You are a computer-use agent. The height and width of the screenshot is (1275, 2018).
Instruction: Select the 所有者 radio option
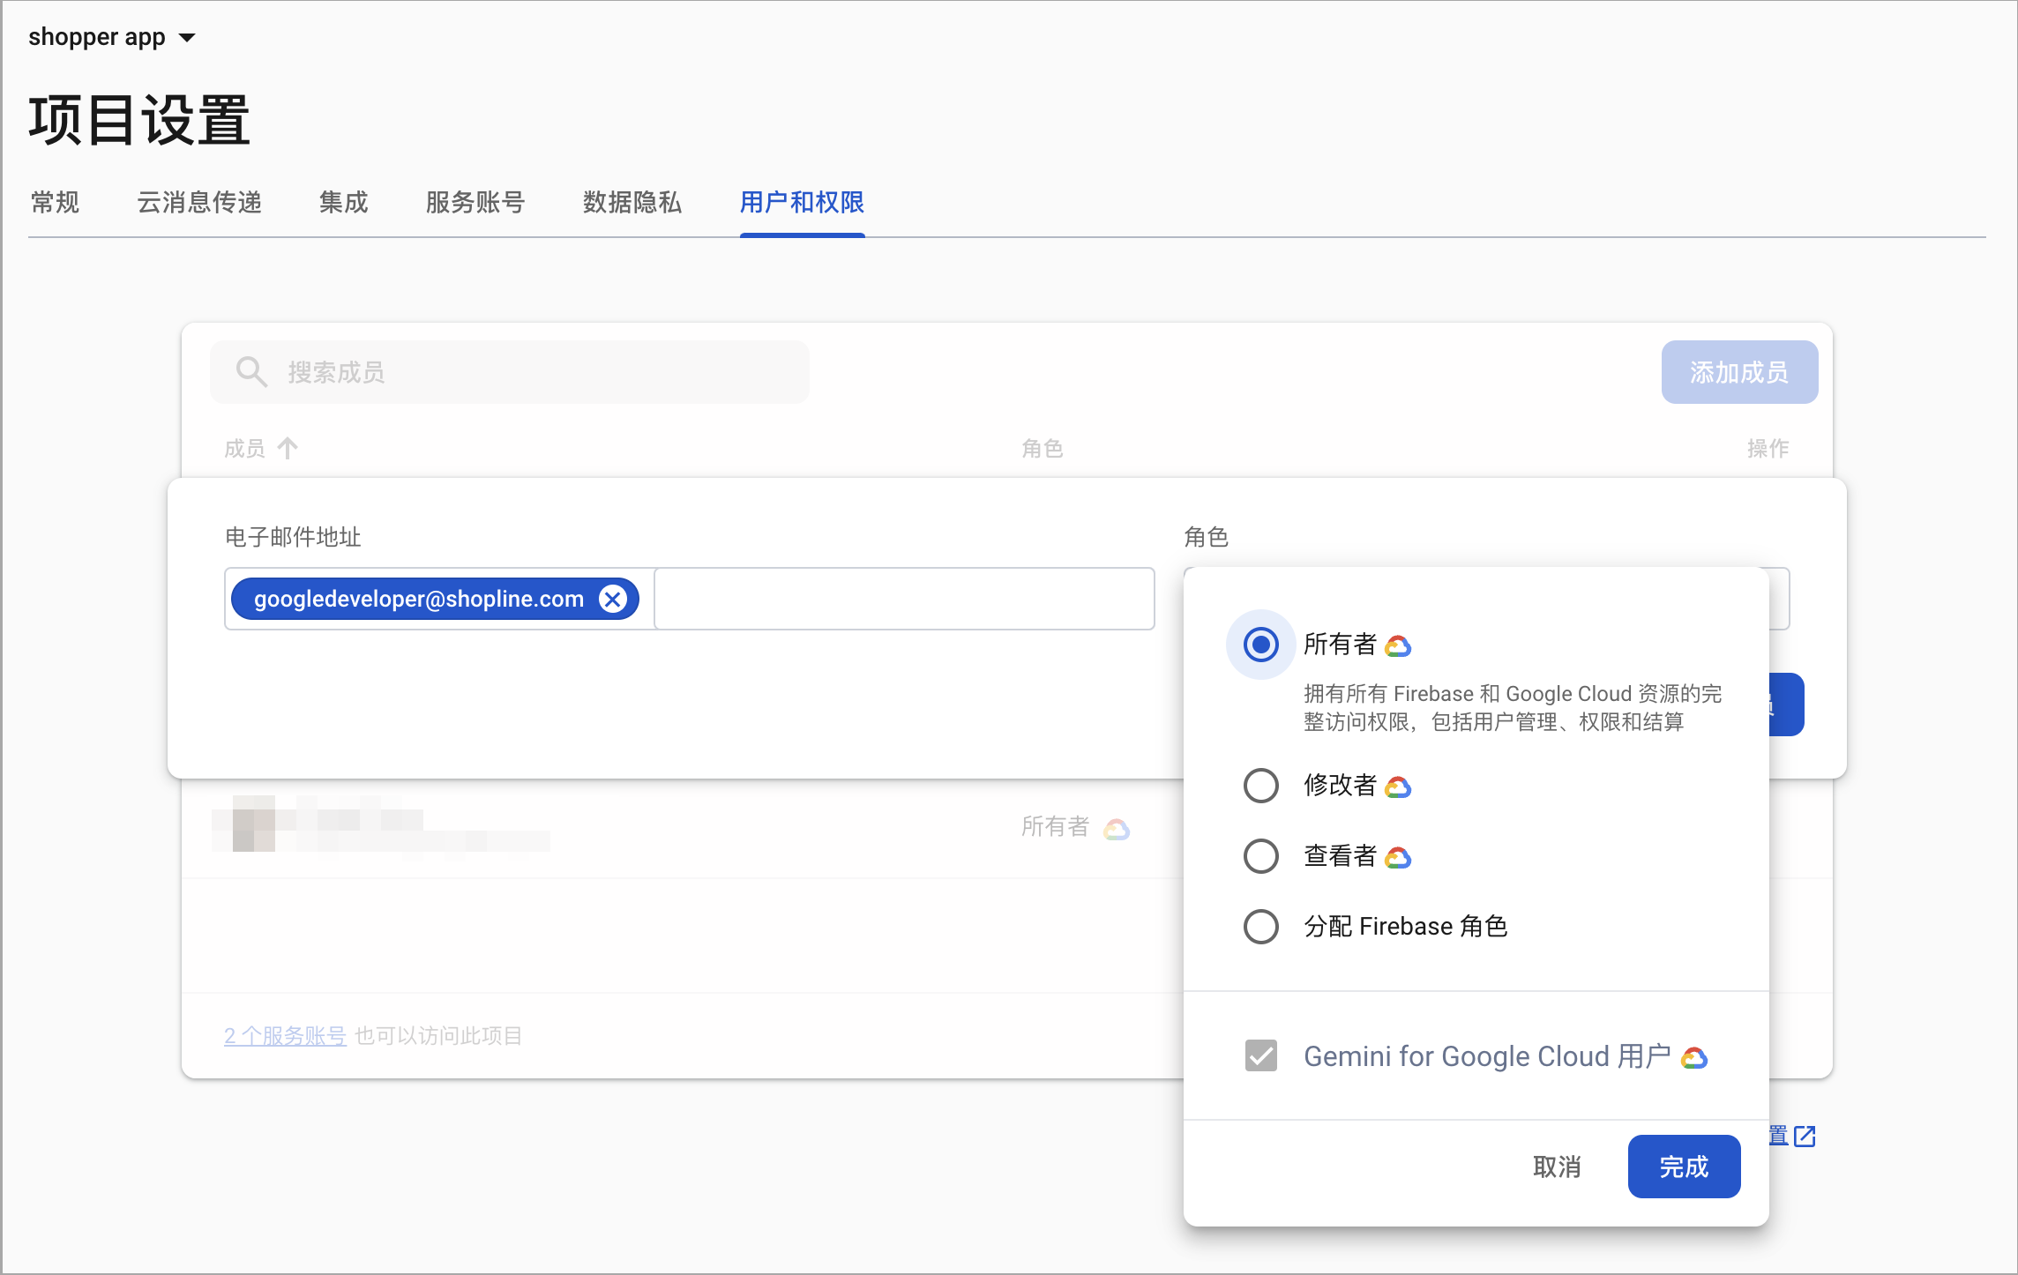[x=1260, y=645]
